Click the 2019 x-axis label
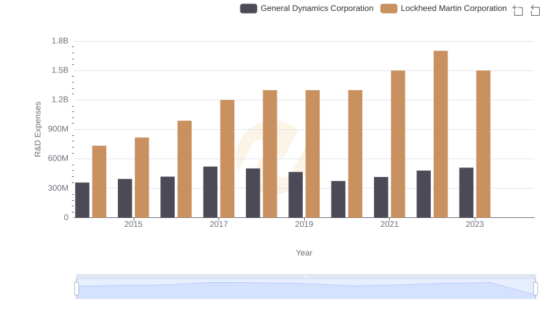The height and width of the screenshot is (315, 548). pos(303,224)
